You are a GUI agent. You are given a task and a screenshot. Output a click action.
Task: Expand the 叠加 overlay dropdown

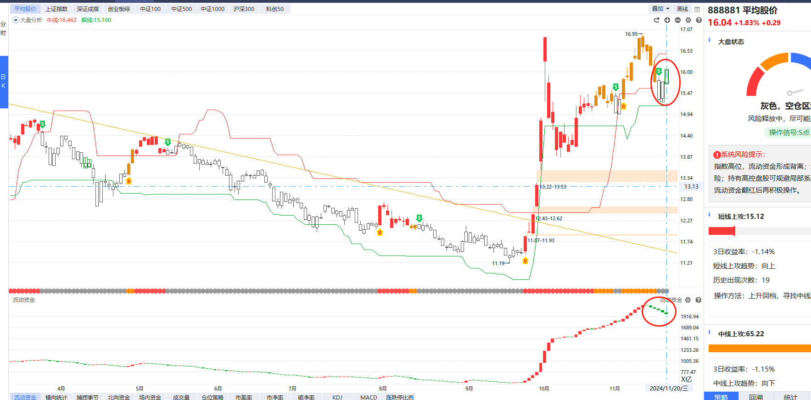[x=660, y=9]
